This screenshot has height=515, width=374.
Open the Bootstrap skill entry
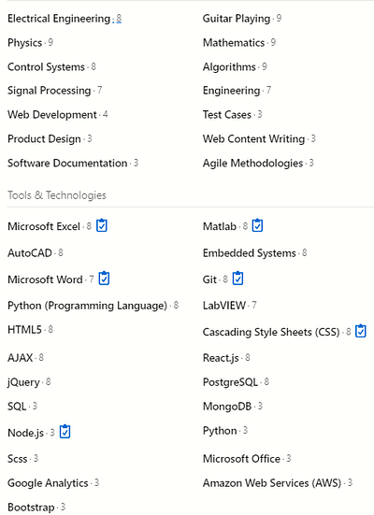pyautogui.click(x=31, y=508)
